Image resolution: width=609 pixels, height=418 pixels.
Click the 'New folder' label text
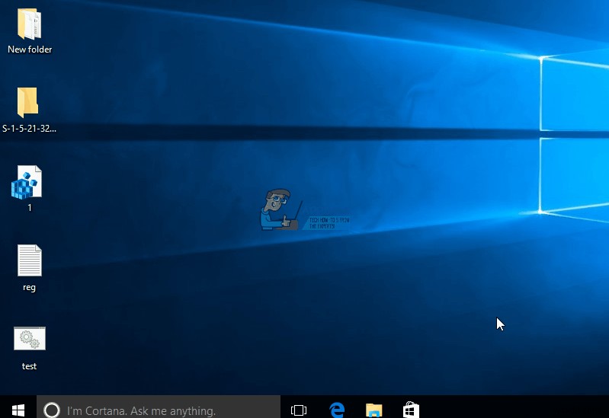point(30,49)
